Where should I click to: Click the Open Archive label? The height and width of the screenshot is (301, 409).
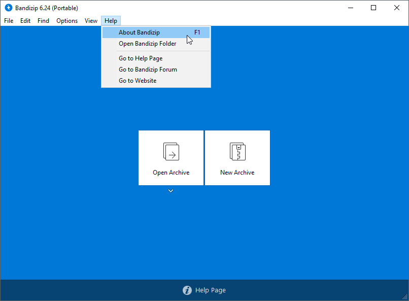pos(171,173)
